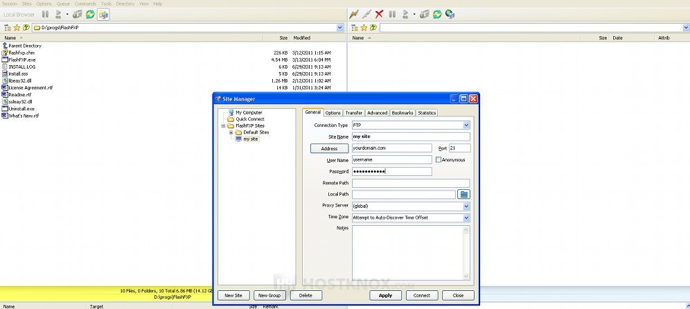Click the folder tree icon beside local path

tap(8, 28)
